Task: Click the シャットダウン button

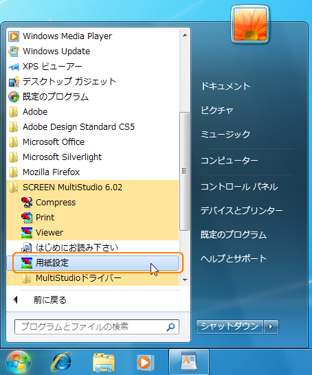Action: (x=230, y=326)
